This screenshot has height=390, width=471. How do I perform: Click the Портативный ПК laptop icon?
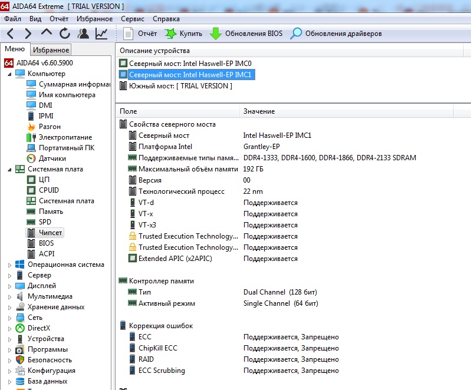pos(31,148)
